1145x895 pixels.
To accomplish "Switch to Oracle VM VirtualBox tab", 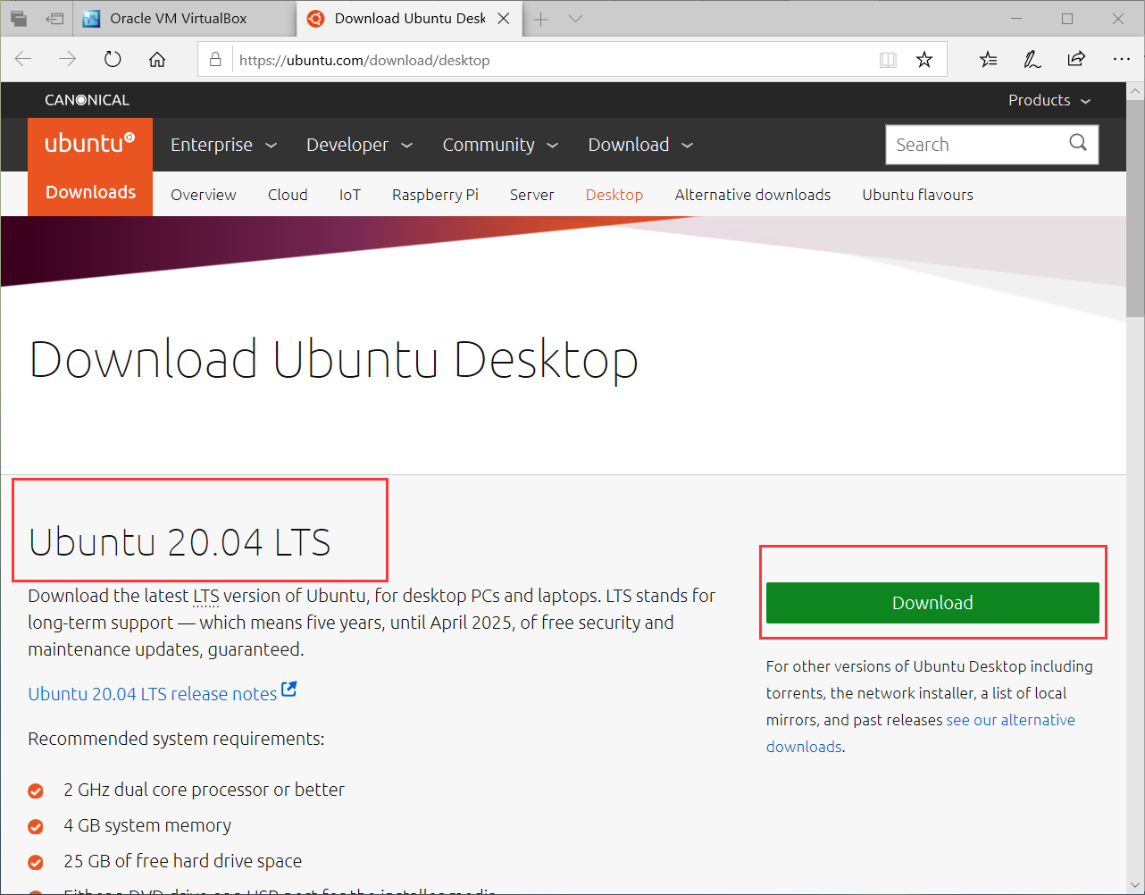I will point(184,18).
